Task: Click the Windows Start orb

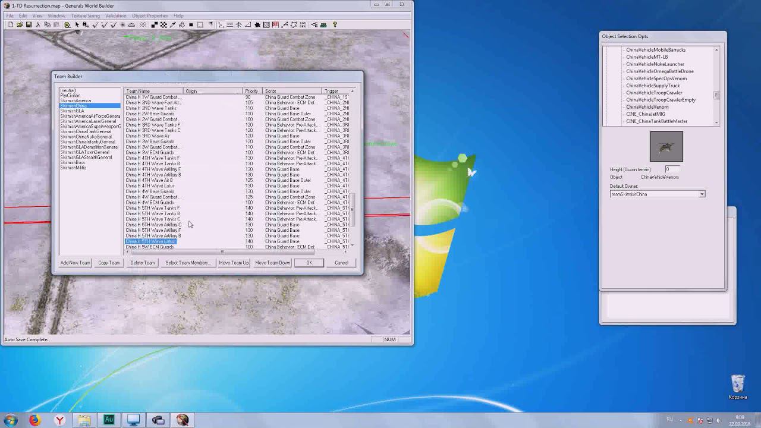Action: point(10,420)
